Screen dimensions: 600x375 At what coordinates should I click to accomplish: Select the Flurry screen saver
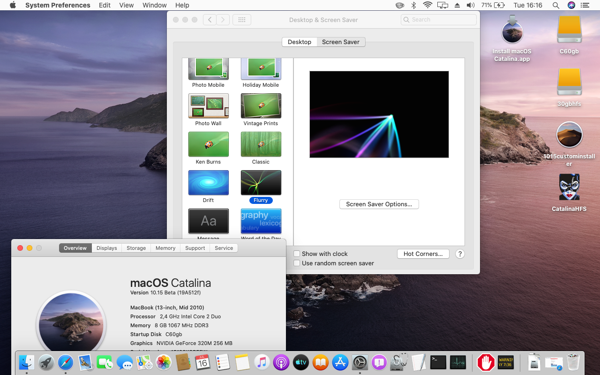[261, 183]
